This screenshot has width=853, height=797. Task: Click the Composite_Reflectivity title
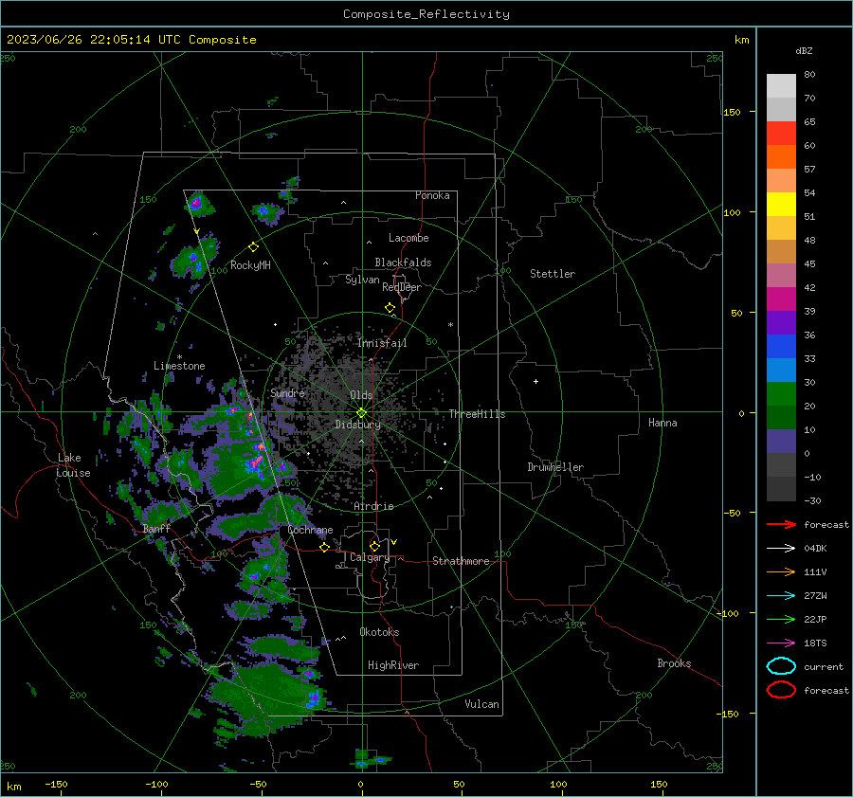point(426,14)
